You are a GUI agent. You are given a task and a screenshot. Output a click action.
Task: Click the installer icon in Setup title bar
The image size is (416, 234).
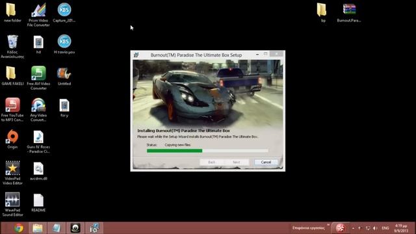point(136,55)
